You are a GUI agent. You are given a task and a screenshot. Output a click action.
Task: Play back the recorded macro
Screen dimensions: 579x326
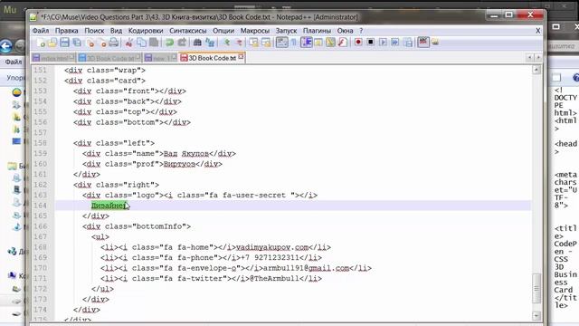(383, 43)
